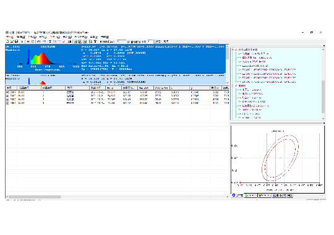Screen dimensions: 334x235
Task: Click the third column header in the data table
Action: [53, 88]
